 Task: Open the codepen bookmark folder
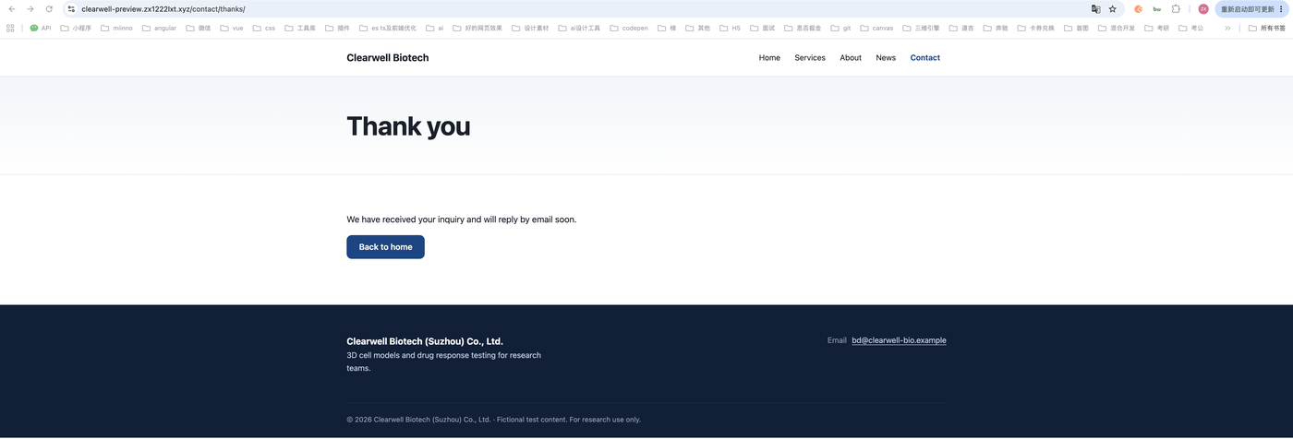[629, 28]
